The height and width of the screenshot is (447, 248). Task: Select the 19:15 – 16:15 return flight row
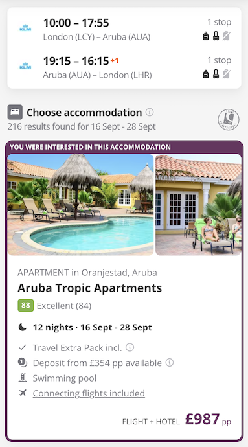[124, 67]
